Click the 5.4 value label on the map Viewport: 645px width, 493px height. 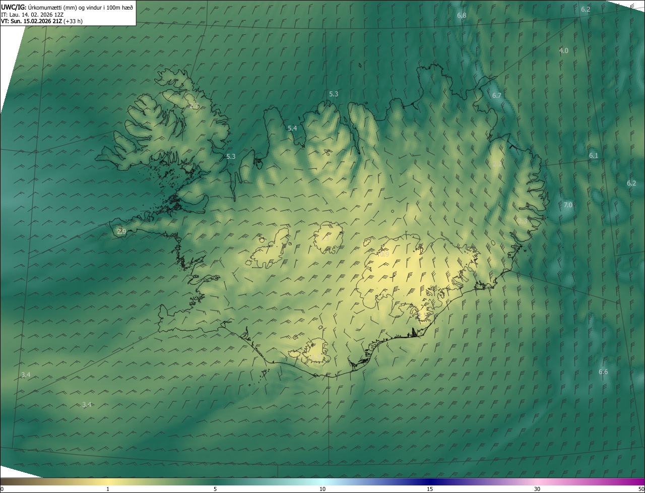(292, 129)
